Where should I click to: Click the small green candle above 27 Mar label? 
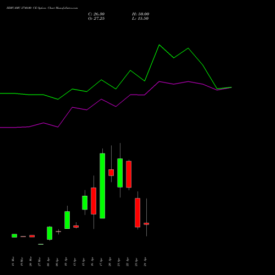41,244
